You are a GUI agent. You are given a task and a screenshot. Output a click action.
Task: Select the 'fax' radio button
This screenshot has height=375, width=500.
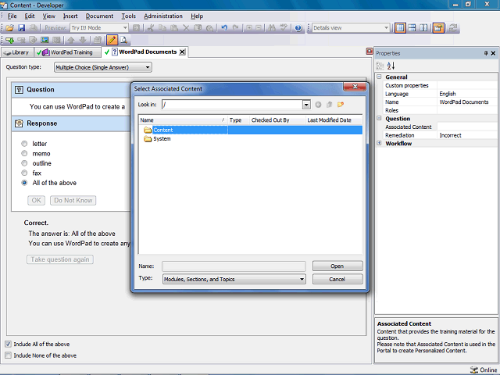tap(24, 173)
